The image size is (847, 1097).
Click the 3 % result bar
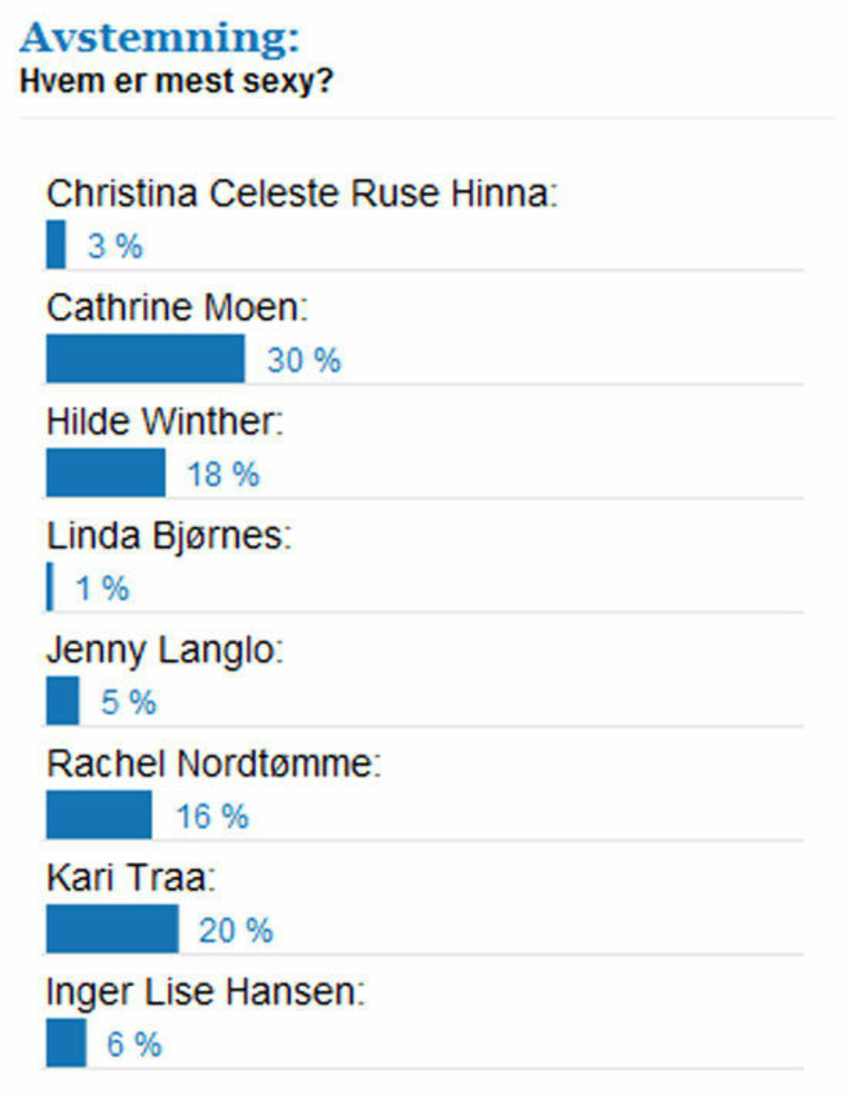tap(56, 244)
